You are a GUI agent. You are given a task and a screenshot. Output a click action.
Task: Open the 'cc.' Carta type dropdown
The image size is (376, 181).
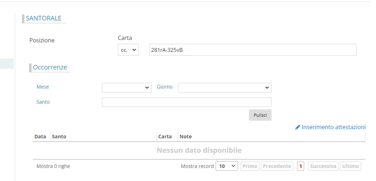[x=128, y=50]
